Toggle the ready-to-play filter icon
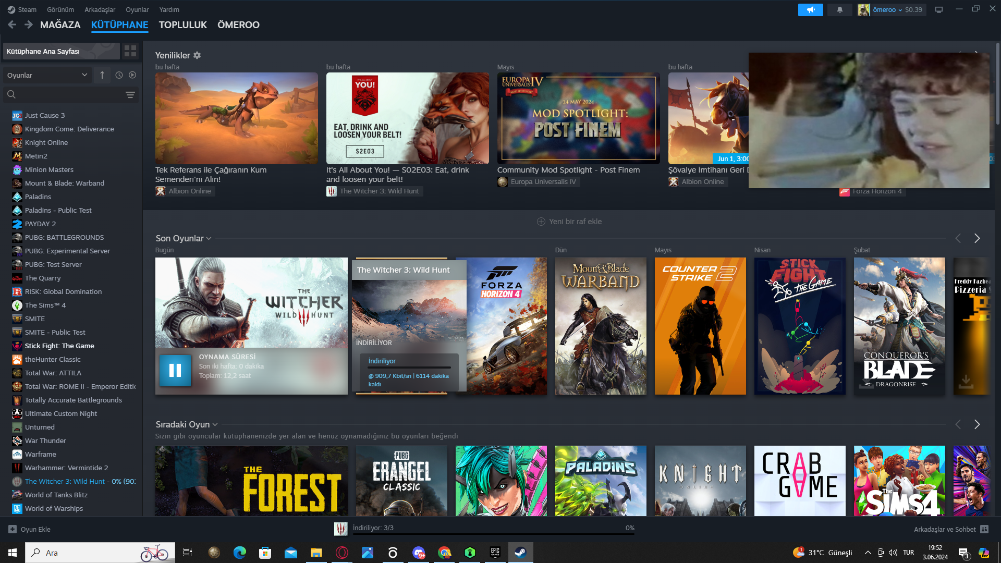Screen dimensions: 1001x563 coord(132,75)
